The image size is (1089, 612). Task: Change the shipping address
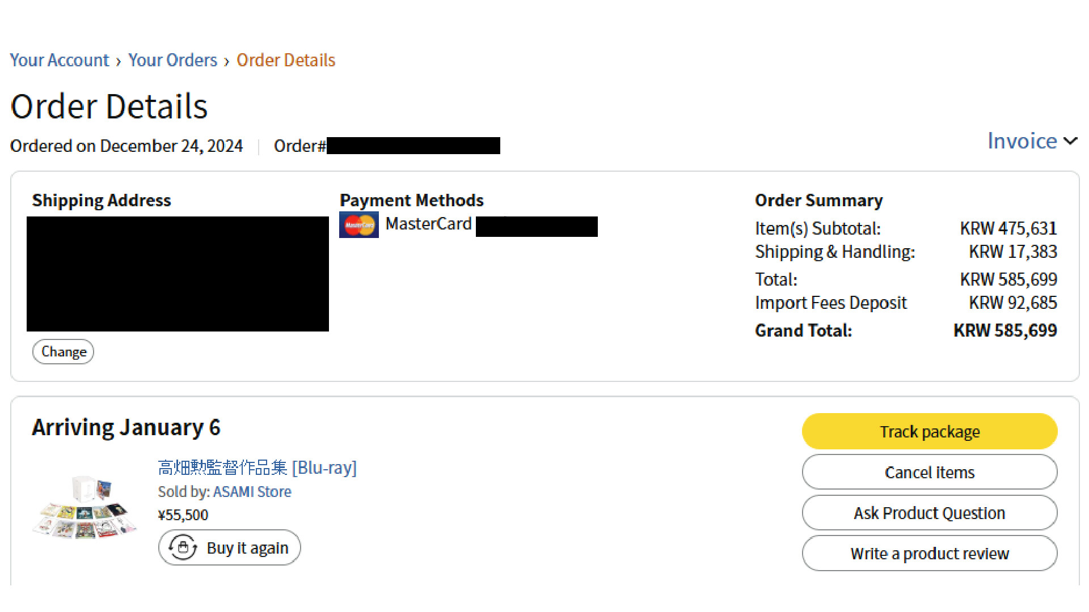[63, 352]
